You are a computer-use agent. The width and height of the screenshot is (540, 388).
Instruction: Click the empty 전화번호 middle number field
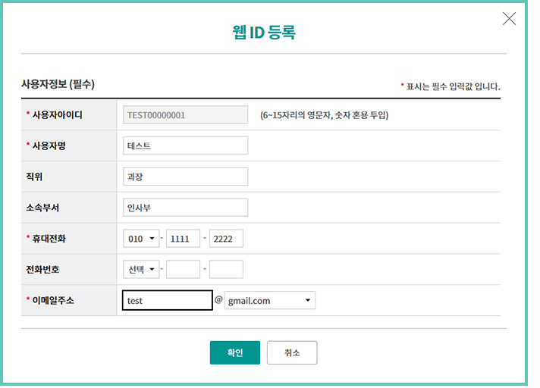pyautogui.click(x=183, y=270)
